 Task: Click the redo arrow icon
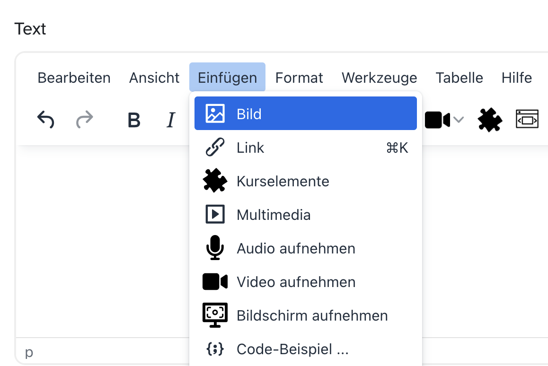[85, 120]
